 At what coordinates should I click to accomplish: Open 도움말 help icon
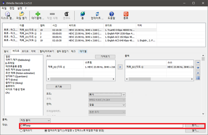112,14
